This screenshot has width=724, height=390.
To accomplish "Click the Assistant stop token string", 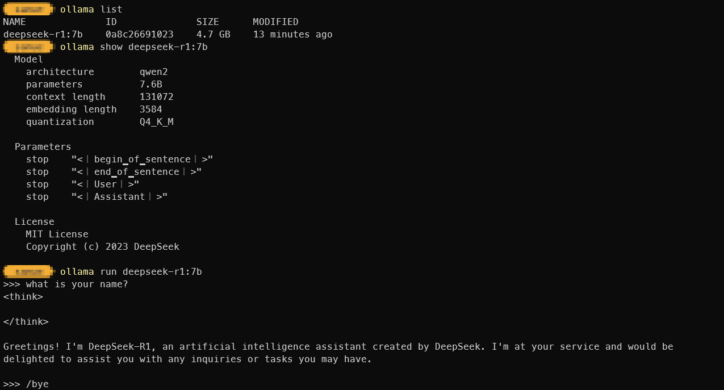I will point(119,196).
